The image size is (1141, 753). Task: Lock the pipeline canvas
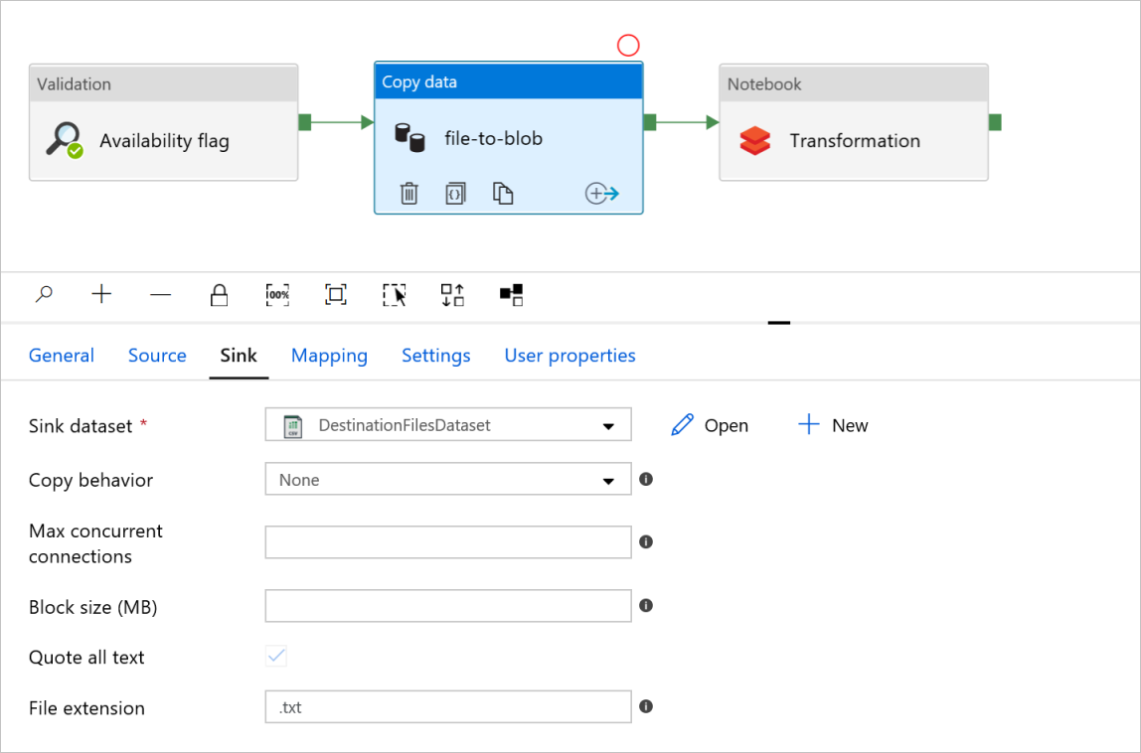tap(219, 295)
